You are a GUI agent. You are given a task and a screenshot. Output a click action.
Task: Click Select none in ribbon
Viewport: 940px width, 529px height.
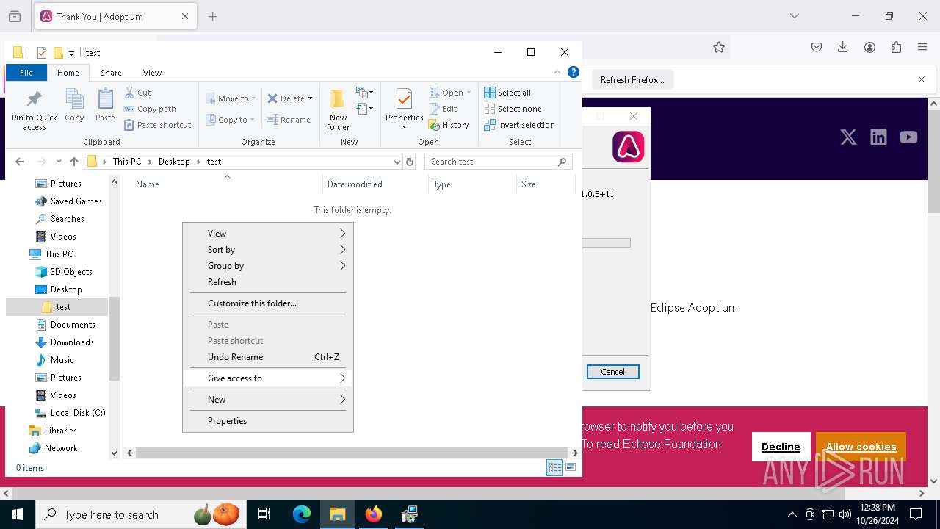pos(513,109)
